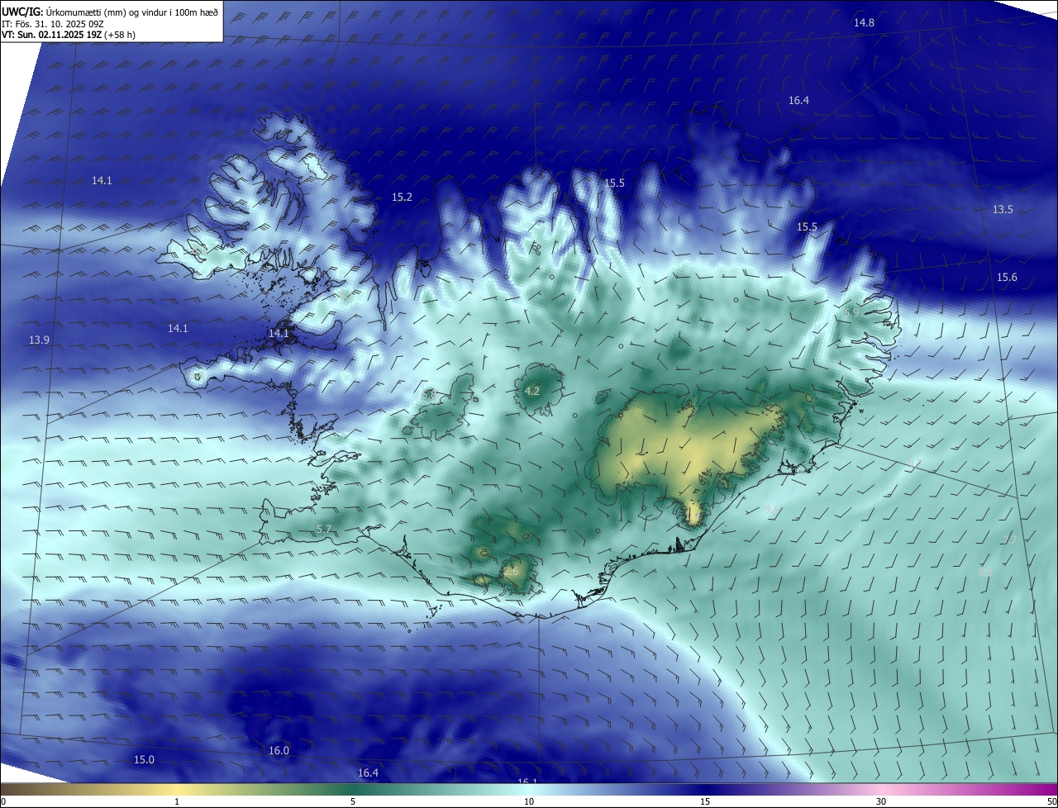Click the 13.5 value label
The image size is (1058, 808).
click(x=1003, y=209)
